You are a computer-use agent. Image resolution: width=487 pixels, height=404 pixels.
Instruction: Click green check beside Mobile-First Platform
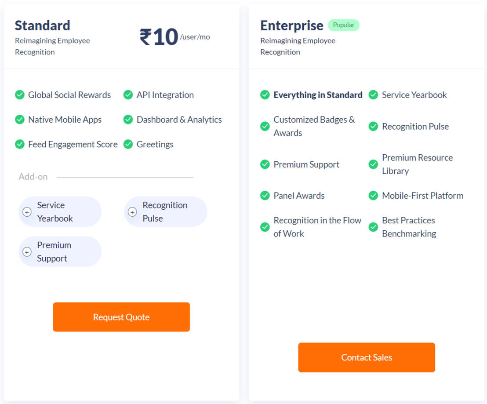pyautogui.click(x=373, y=196)
